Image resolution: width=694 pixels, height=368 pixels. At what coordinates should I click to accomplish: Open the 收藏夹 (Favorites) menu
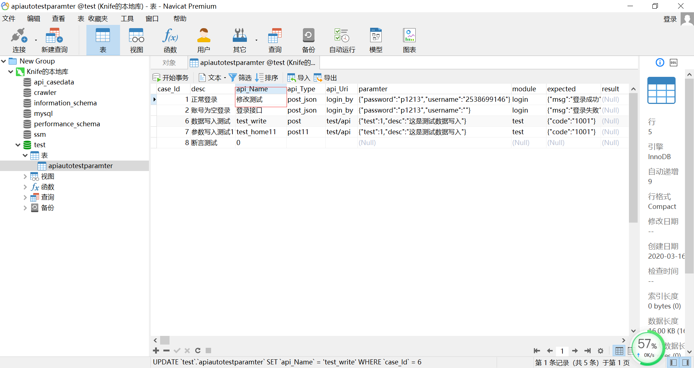[98, 18]
